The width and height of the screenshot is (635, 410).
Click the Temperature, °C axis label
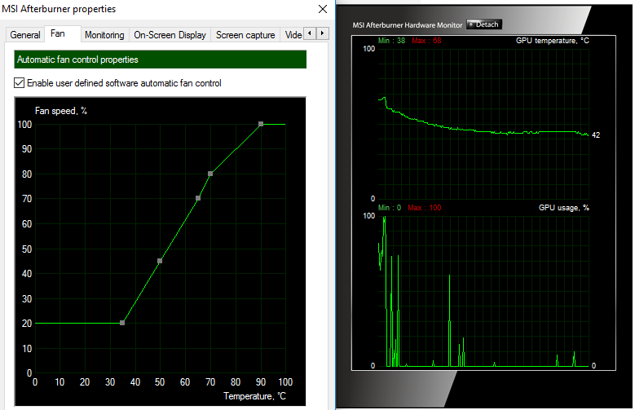pos(254,396)
